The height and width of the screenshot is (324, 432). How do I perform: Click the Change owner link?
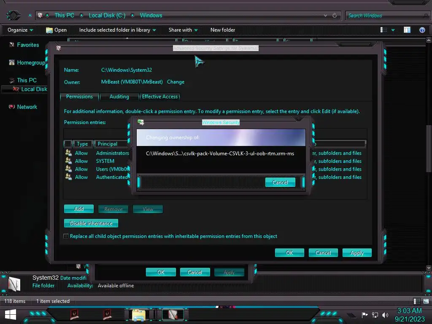coord(175,82)
